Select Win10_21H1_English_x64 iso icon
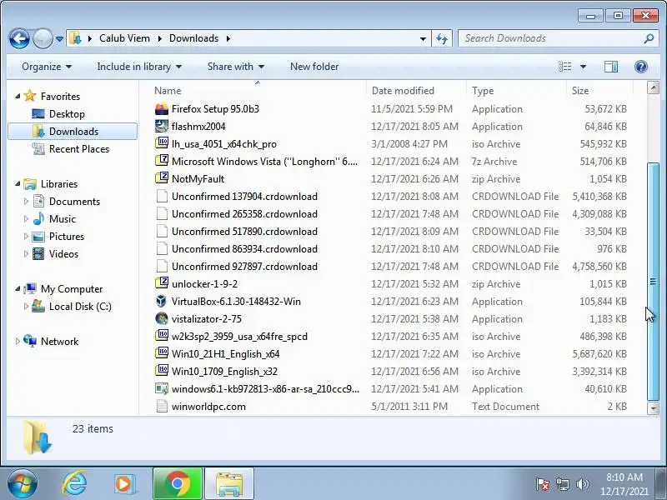This screenshot has height=500, width=667. (x=162, y=353)
